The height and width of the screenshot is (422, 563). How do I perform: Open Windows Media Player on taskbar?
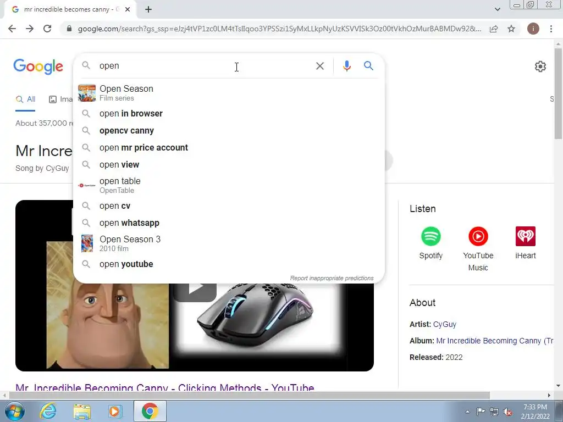115,411
